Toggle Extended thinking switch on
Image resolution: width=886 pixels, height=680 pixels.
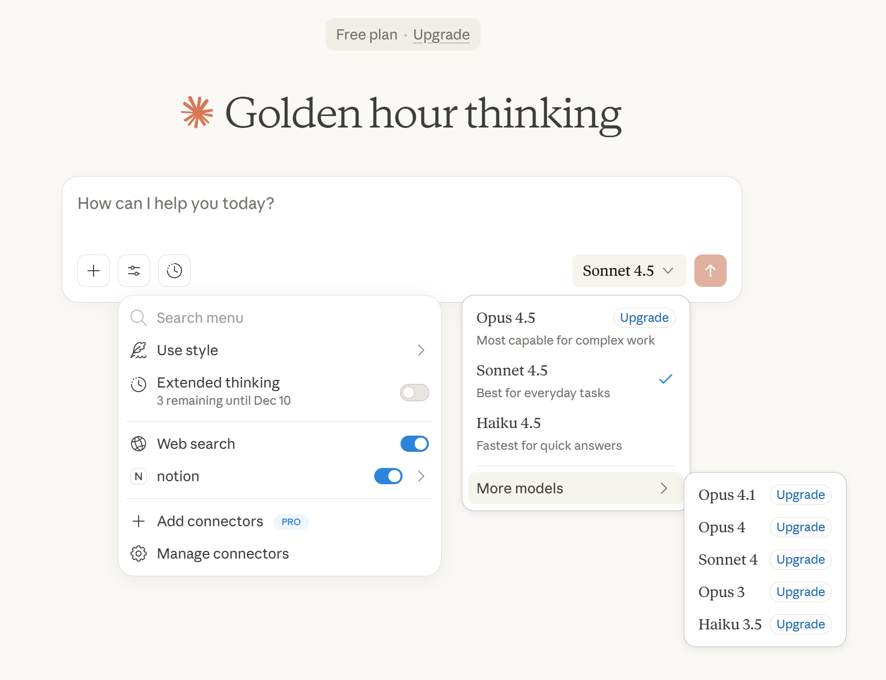pyautogui.click(x=415, y=393)
